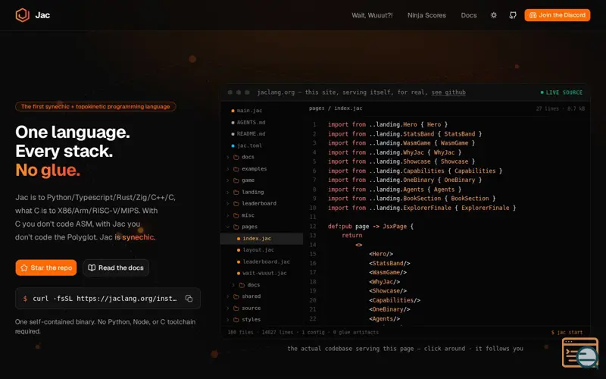Expand the game folder chevron
The width and height of the screenshot is (606, 379).
tap(228, 180)
